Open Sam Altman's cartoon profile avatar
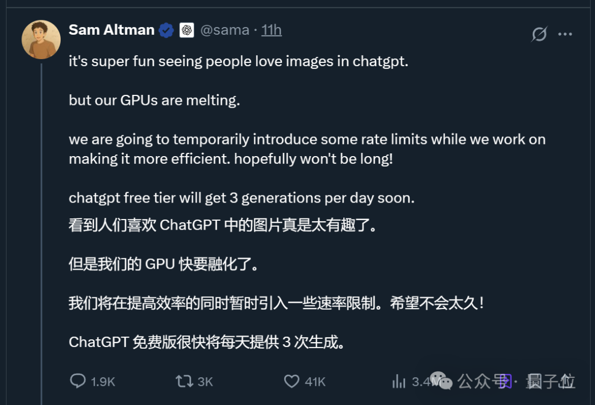Viewport: 595px width, 405px height. (x=41, y=40)
